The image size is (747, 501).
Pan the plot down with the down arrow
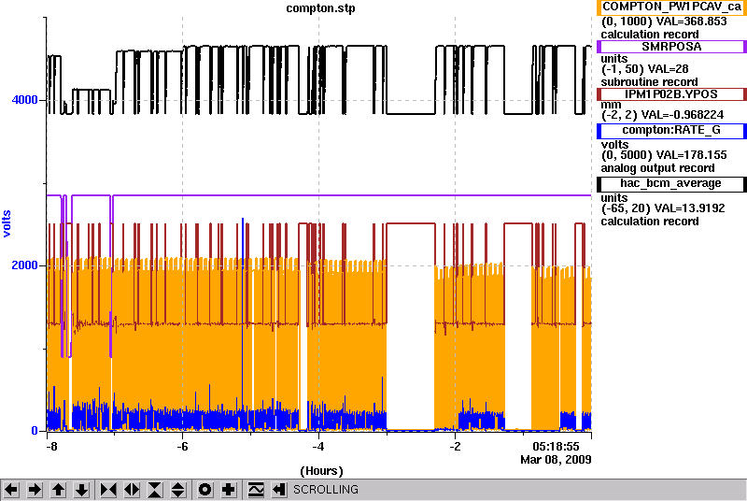pyautogui.click(x=82, y=490)
